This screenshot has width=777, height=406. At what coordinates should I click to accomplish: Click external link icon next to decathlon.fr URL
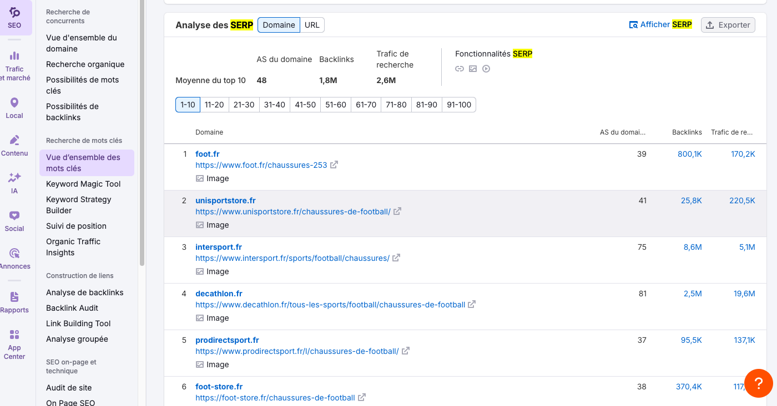pyautogui.click(x=472, y=305)
